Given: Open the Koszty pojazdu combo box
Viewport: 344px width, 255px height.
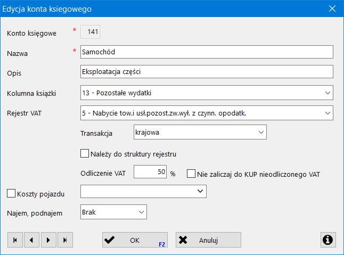Looking at the screenshot, I should coord(200,191).
